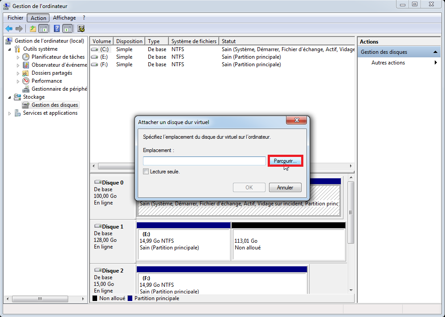Image resolution: width=445 pixels, height=317 pixels.
Task: Expand the Performance tree node
Action: 18,81
